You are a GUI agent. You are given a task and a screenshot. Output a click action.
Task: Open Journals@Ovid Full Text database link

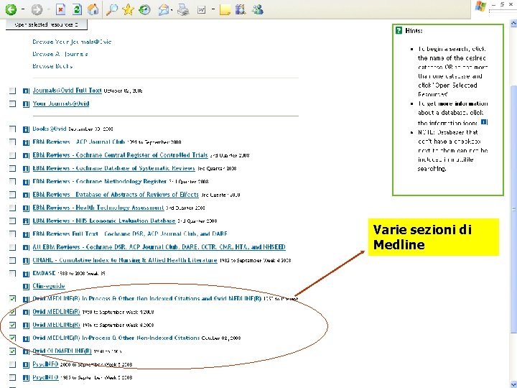coord(67,91)
